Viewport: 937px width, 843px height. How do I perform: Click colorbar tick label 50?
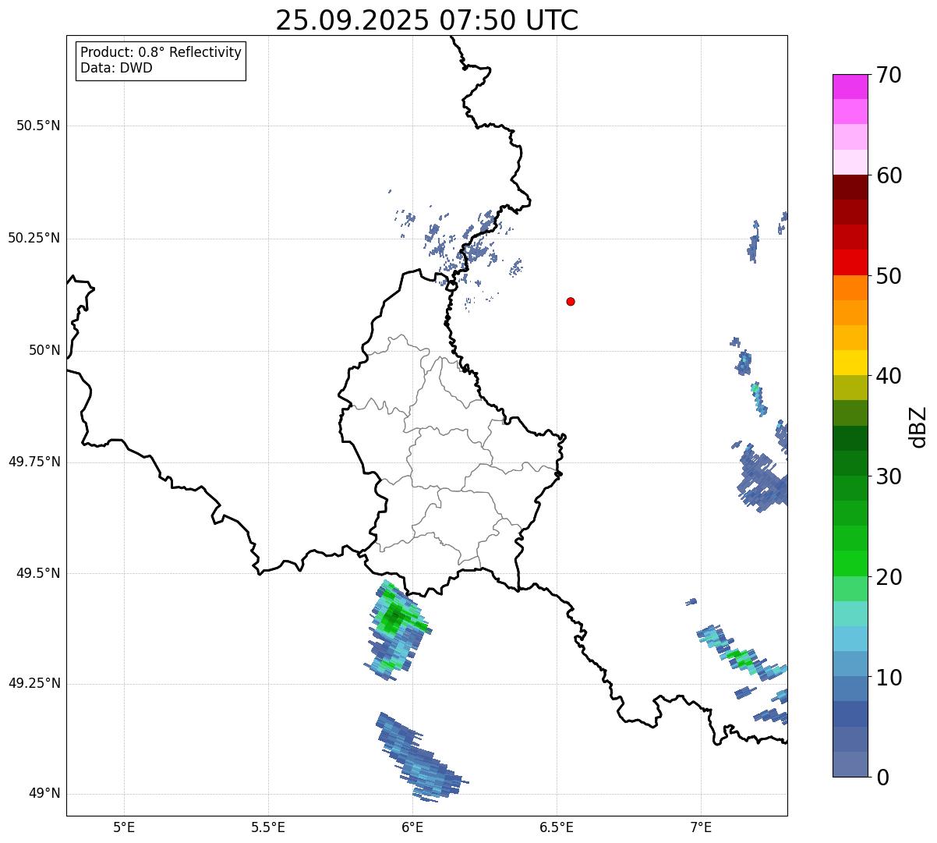[889, 276]
